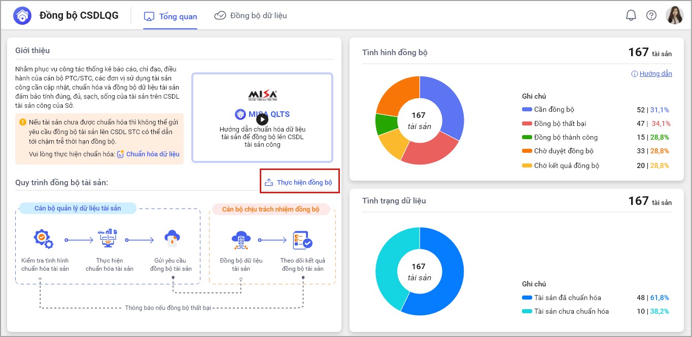Play the MISA QLTS tutorial video
Image resolution: width=692 pixels, height=337 pixels.
pyautogui.click(x=262, y=119)
